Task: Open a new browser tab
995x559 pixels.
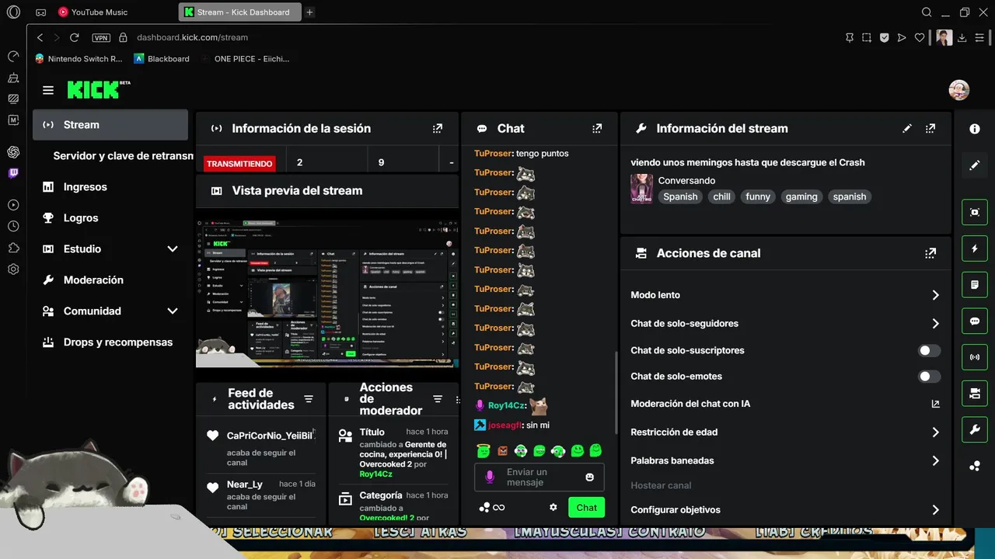Action: 309,12
